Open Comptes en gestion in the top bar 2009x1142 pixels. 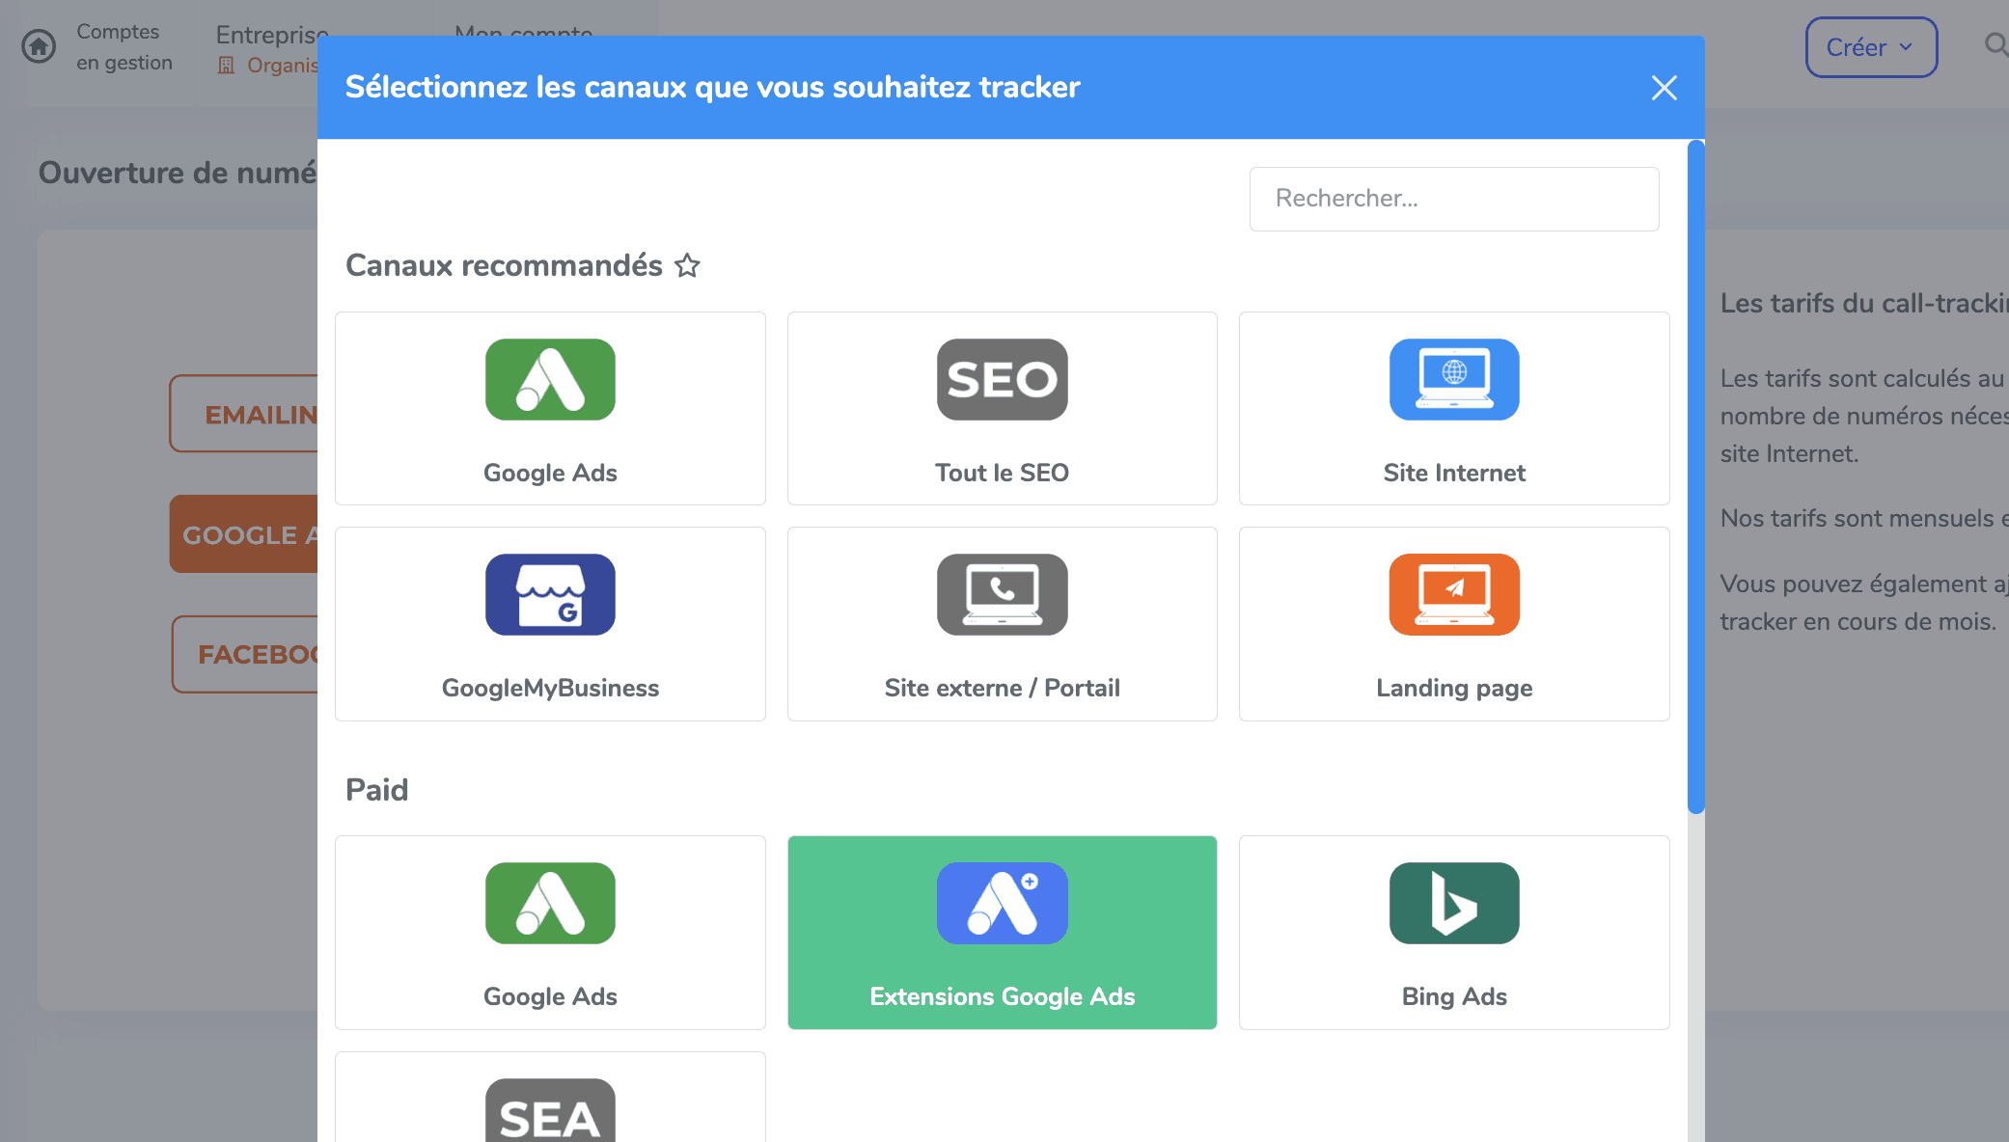(x=124, y=47)
